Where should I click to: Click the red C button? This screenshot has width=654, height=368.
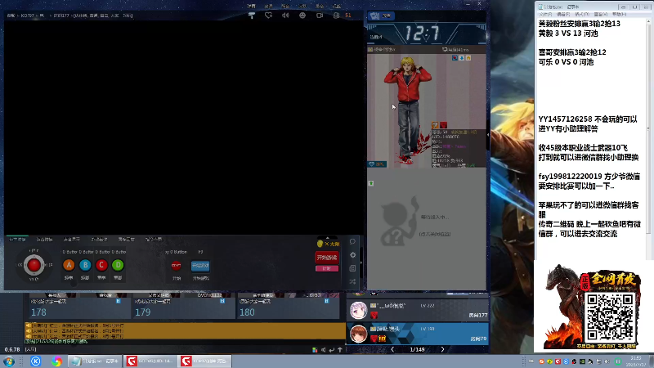pos(101,265)
